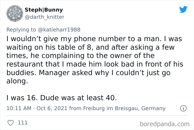Open the tweet info circle icon
The width and height of the screenshot is (194, 130).
[183, 108]
